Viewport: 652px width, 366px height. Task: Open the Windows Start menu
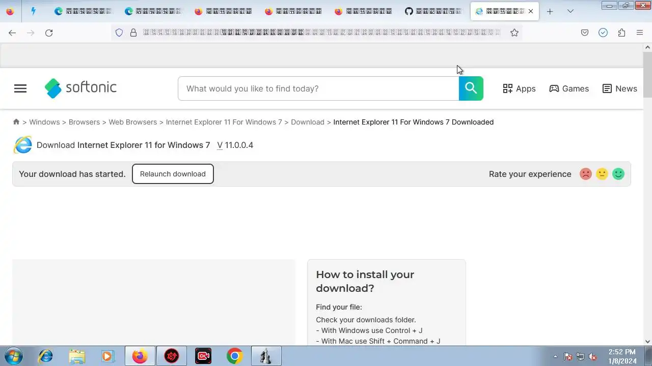[x=13, y=356]
